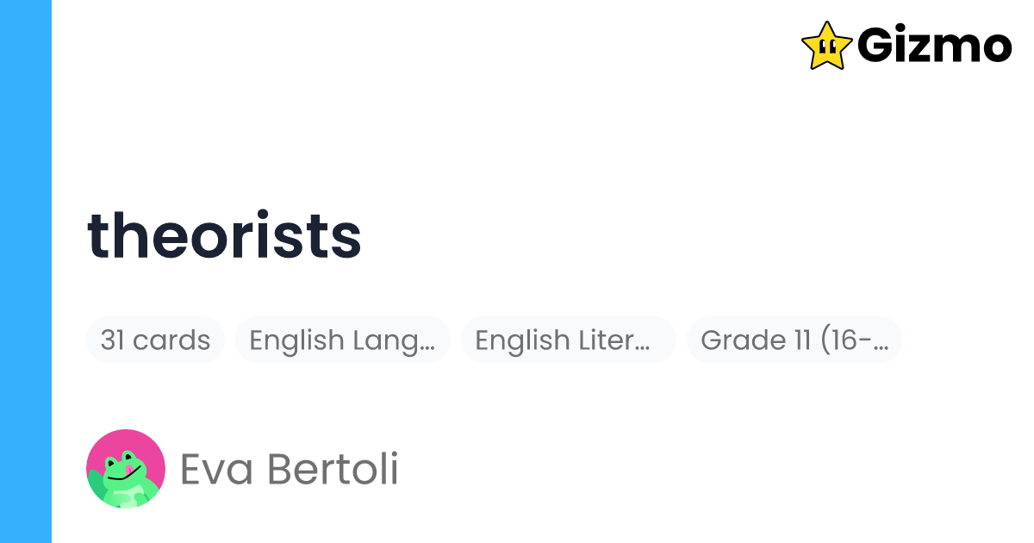Click the surname "Bertoli"
Viewport: 1034px width, 543px height.
click(333, 470)
